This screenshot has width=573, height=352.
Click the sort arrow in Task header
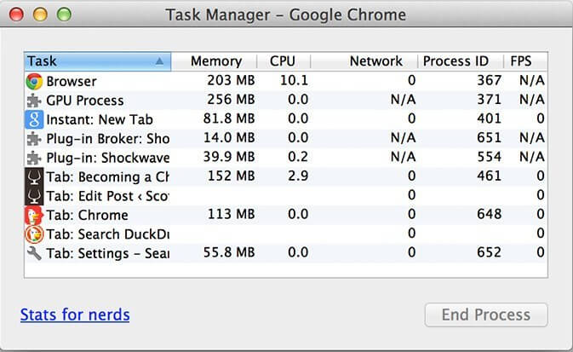tap(160, 61)
